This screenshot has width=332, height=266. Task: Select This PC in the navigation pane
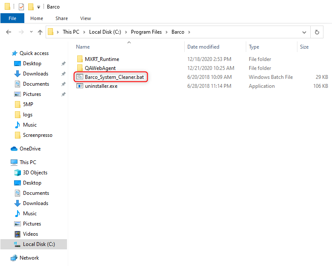tap(28, 162)
